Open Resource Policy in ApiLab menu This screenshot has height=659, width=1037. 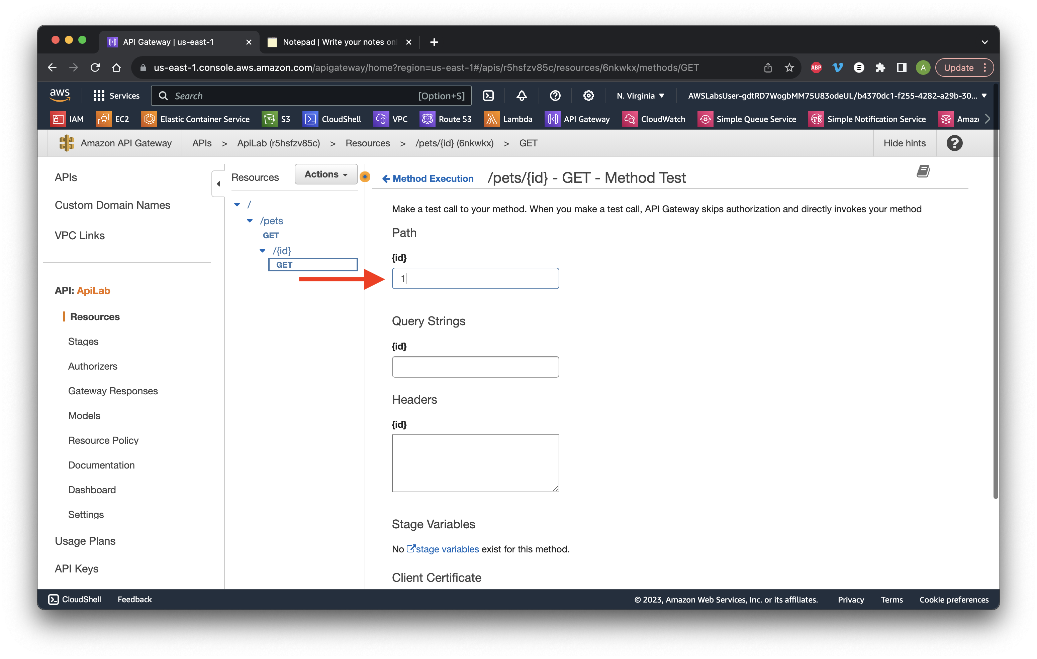coord(103,440)
